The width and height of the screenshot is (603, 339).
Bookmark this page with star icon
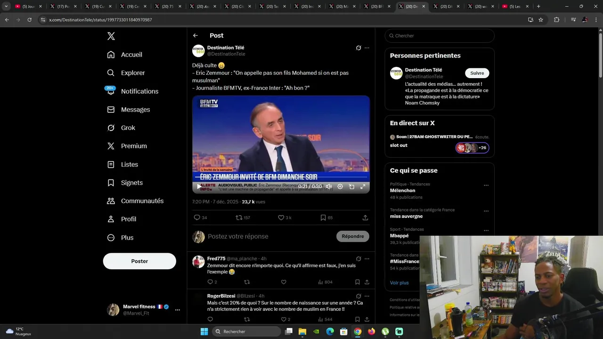click(541, 20)
